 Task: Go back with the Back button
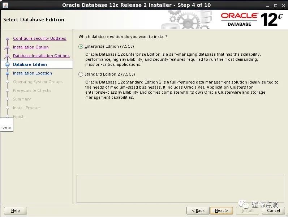(x=198, y=210)
